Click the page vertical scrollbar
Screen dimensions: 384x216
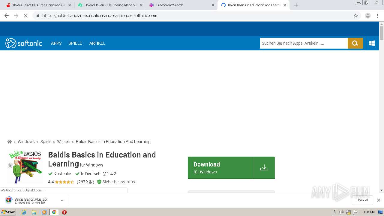pyautogui.click(x=382, y=33)
